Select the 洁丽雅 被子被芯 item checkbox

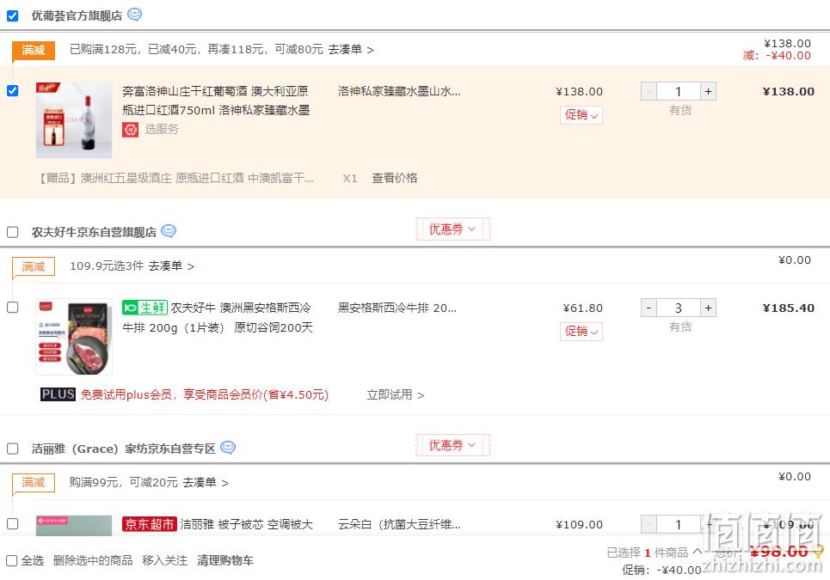coord(13,523)
